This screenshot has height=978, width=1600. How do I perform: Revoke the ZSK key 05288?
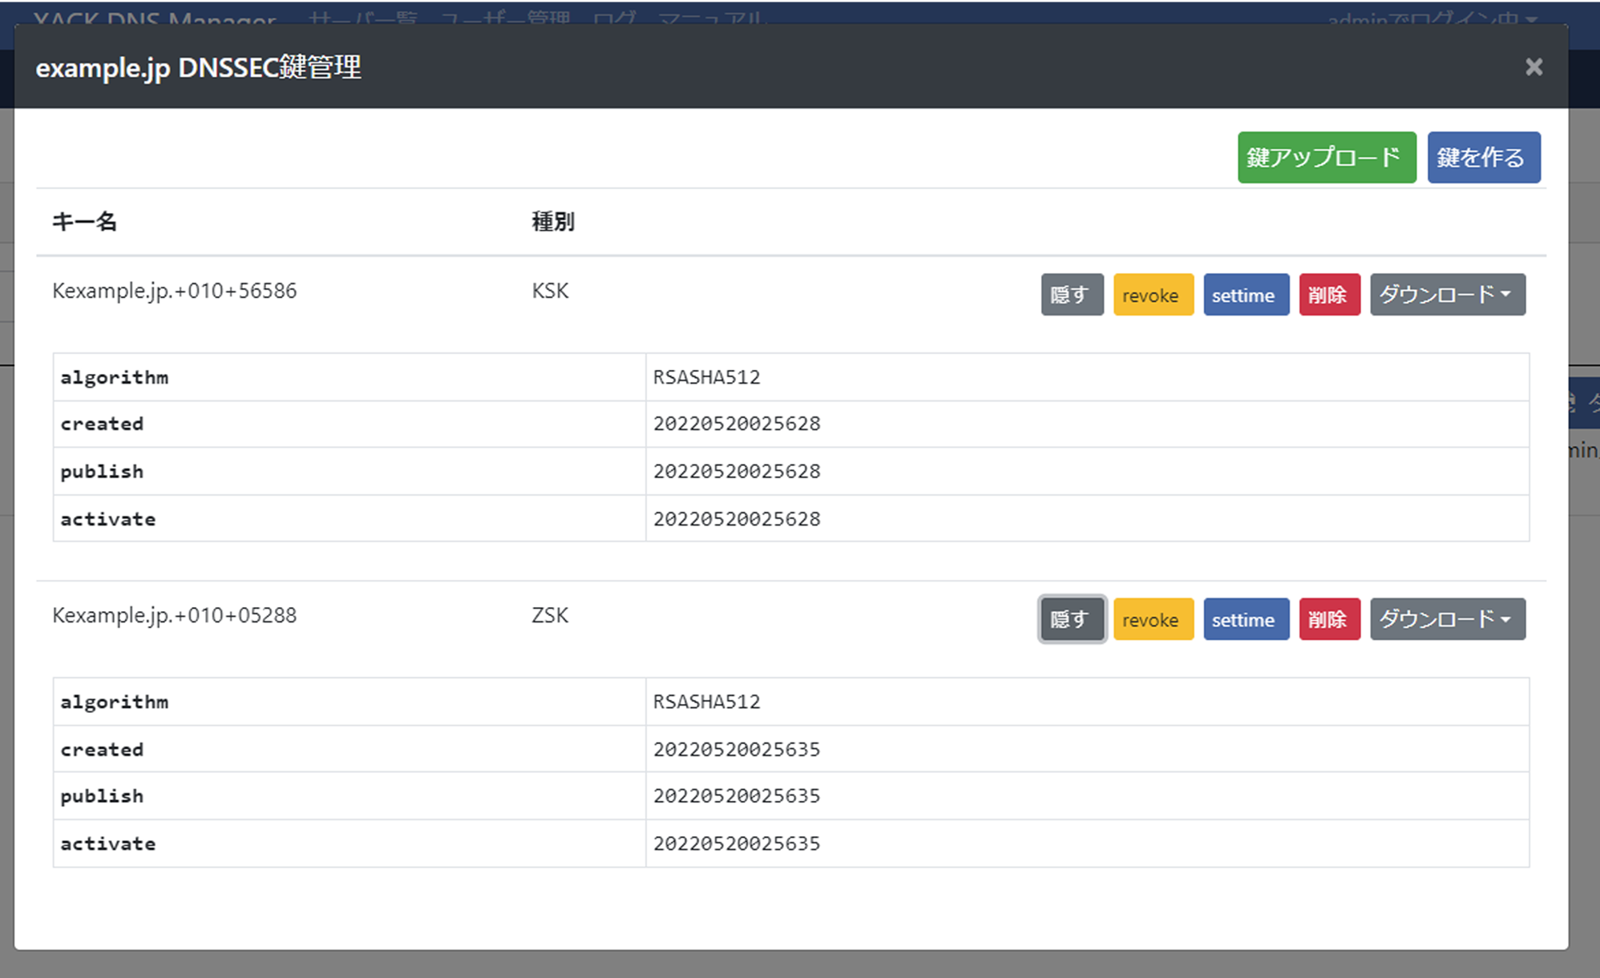1153,619
